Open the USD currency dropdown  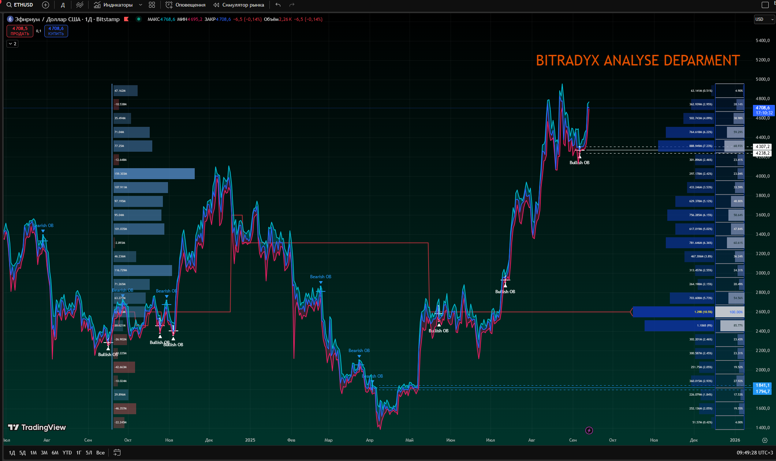click(764, 19)
